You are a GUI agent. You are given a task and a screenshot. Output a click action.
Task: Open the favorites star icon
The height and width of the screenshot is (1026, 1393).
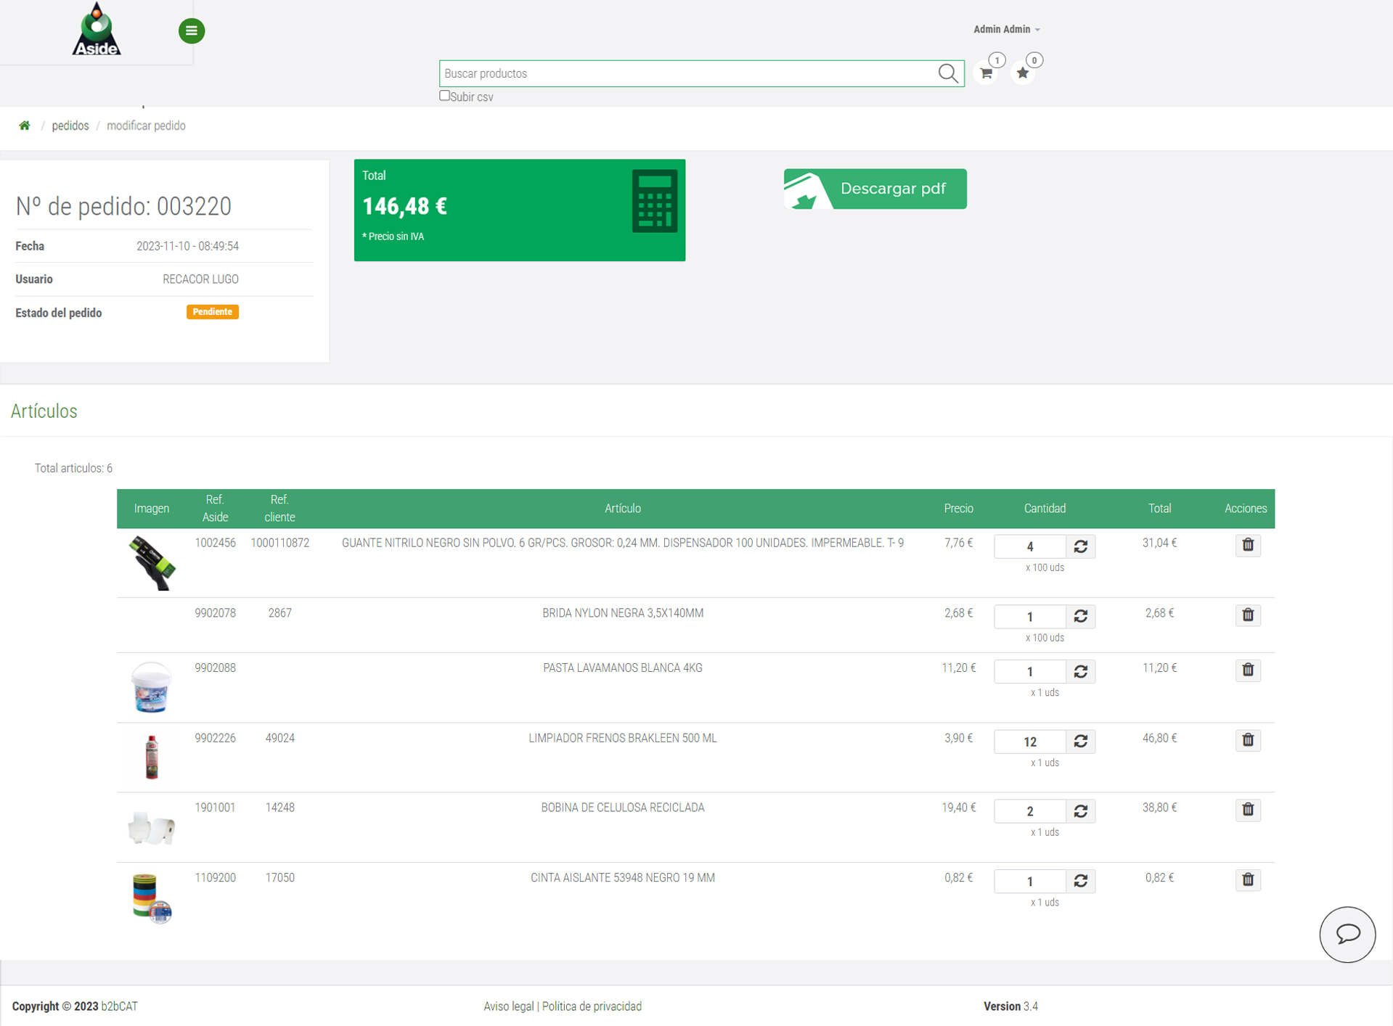pos(1023,73)
